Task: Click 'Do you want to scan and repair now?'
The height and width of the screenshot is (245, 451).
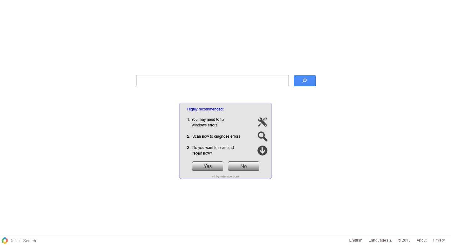Action: [x=210, y=151]
